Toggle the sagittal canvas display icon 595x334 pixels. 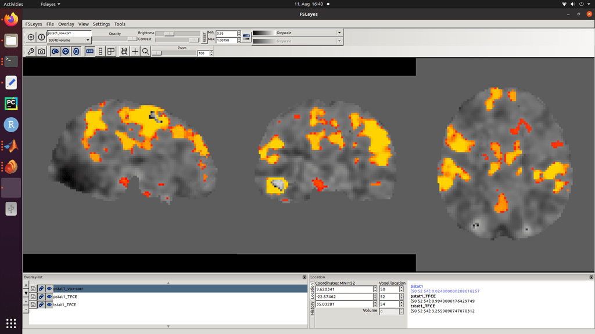[55, 51]
